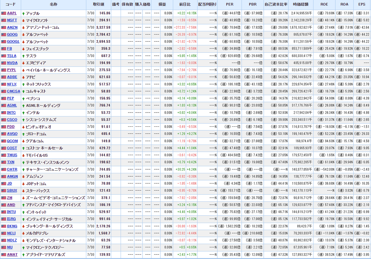Open the TMUS ticker link
The image size is (371, 259).
[12, 155]
